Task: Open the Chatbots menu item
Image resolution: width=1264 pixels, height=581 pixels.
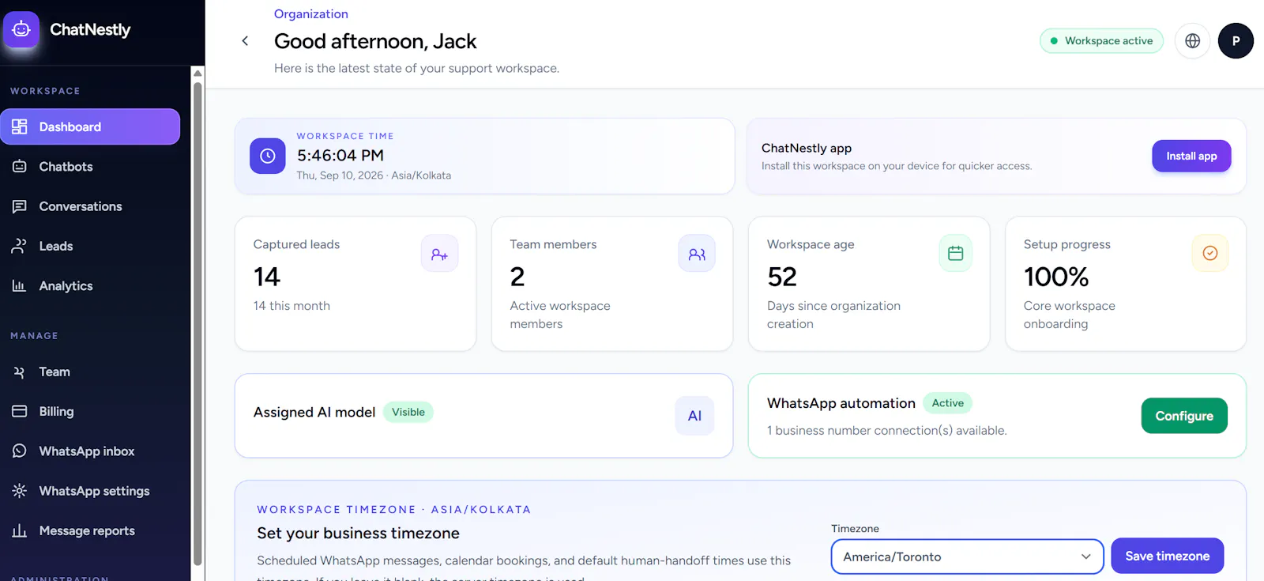Action: point(90,167)
